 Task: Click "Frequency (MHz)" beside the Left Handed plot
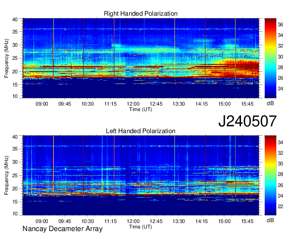point(6,175)
